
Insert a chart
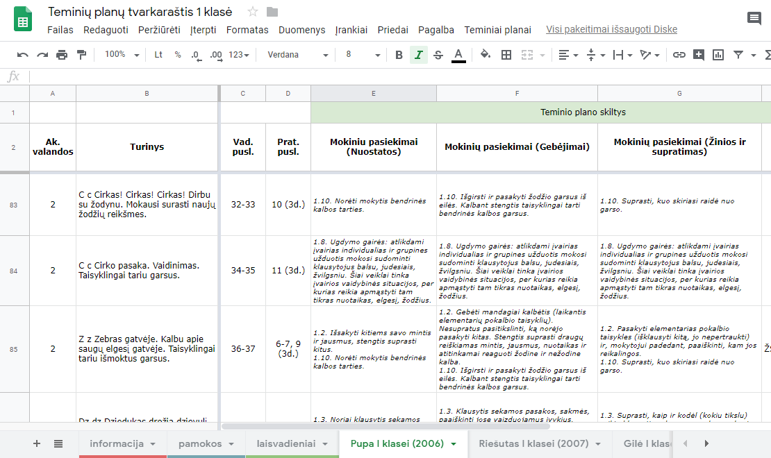point(718,55)
